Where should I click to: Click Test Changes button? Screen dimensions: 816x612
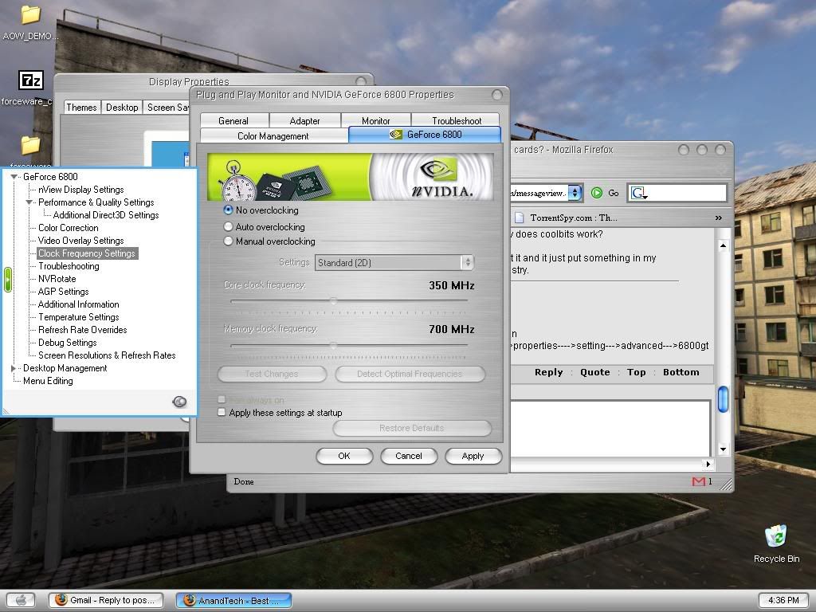point(272,374)
